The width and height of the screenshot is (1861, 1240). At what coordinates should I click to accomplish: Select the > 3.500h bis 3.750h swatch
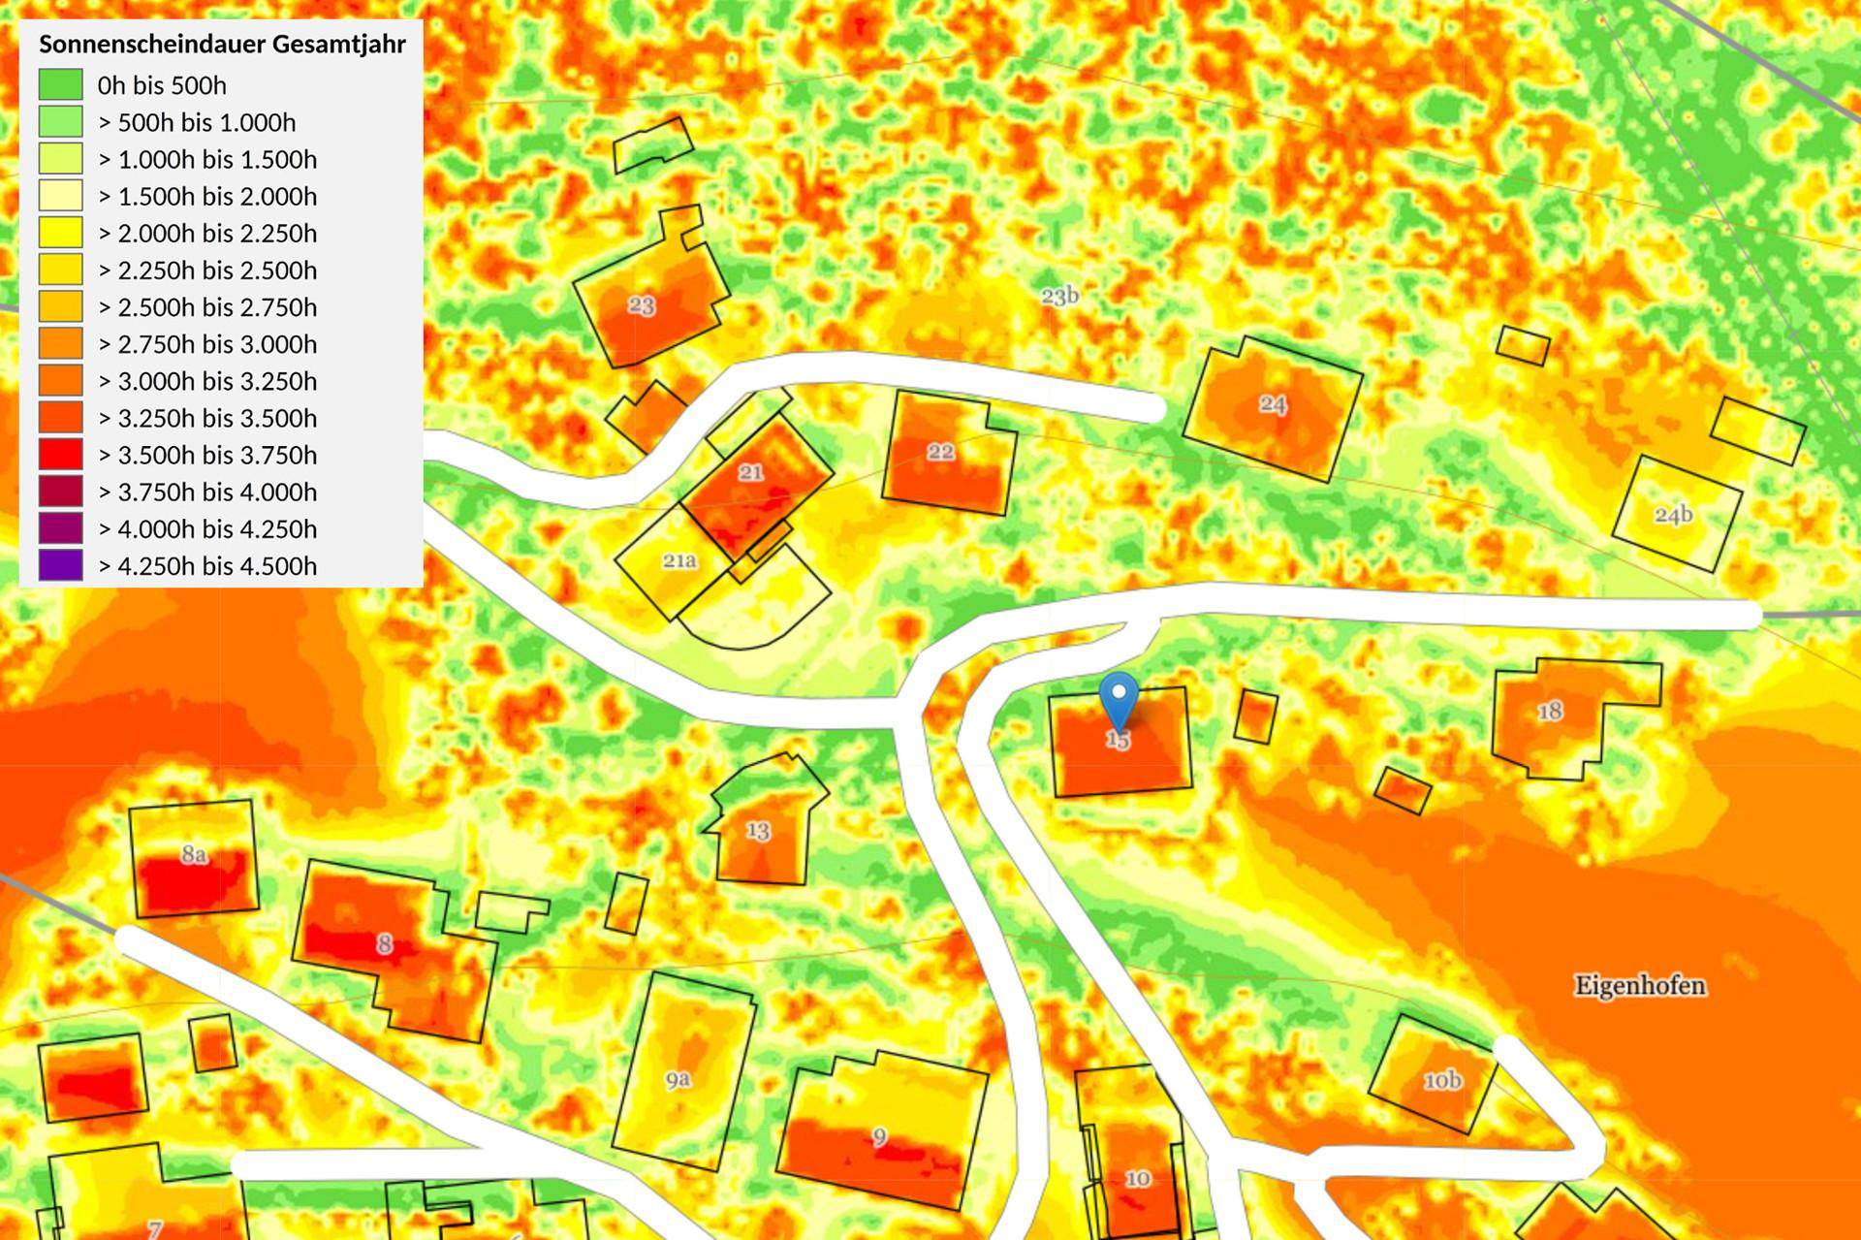60,454
